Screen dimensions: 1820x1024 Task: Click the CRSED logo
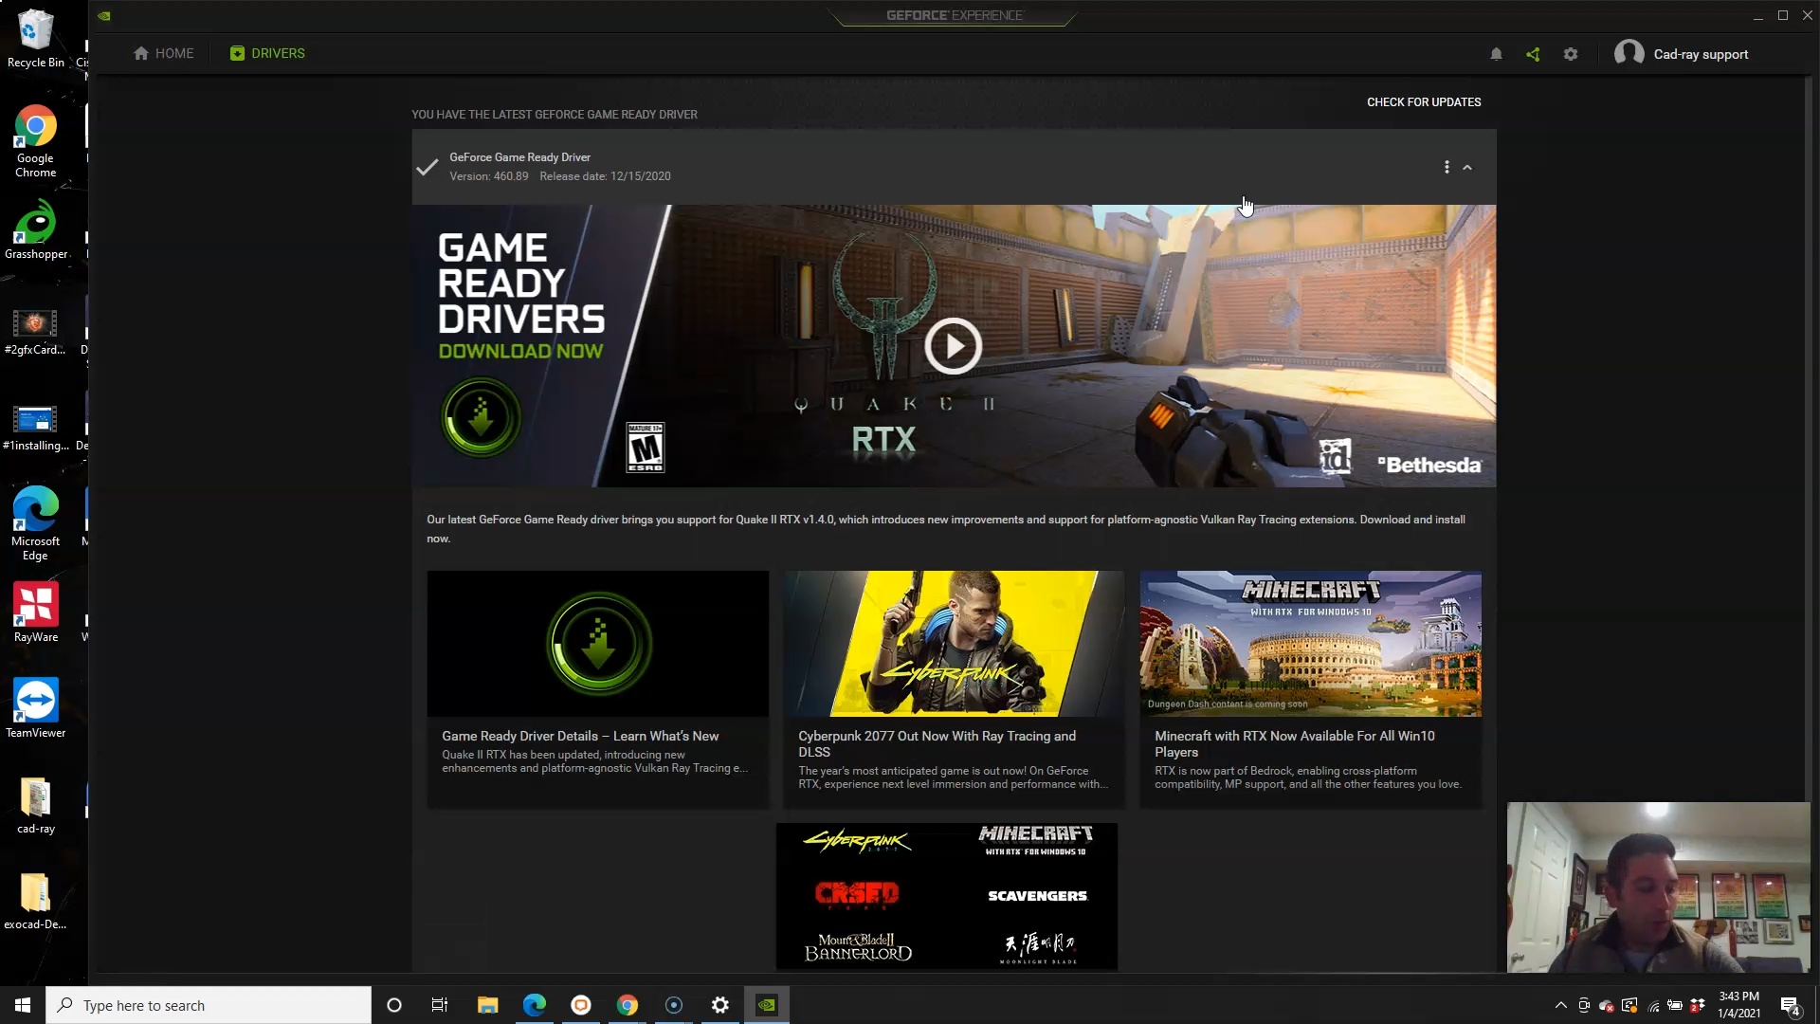857,894
